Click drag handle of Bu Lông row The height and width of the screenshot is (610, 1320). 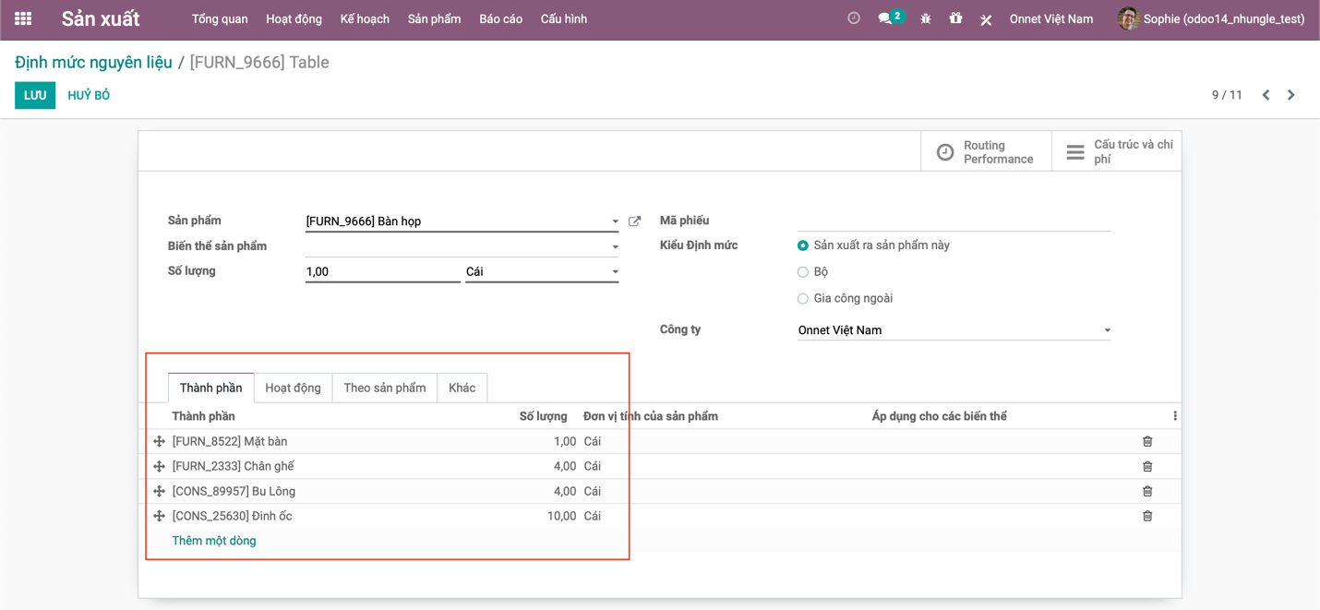click(159, 492)
